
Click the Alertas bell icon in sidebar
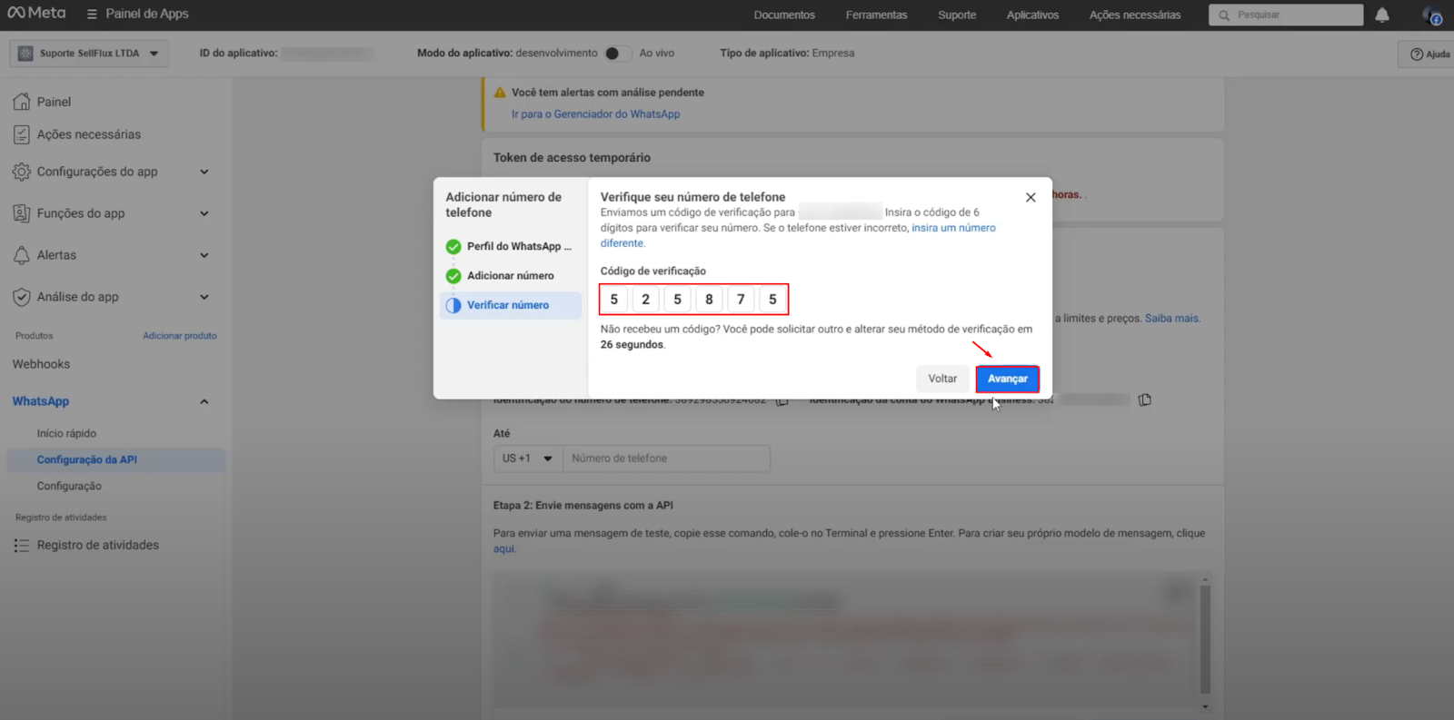pos(22,255)
